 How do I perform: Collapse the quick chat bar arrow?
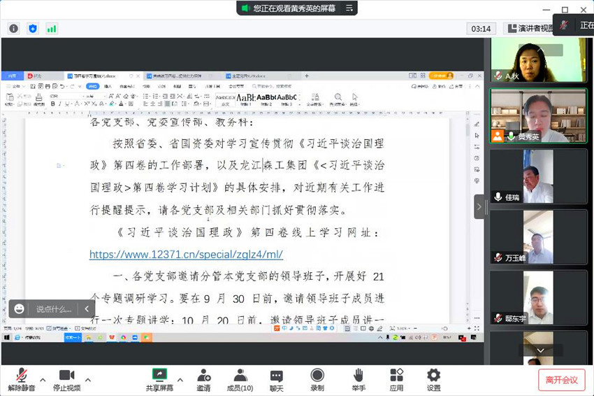coord(87,309)
